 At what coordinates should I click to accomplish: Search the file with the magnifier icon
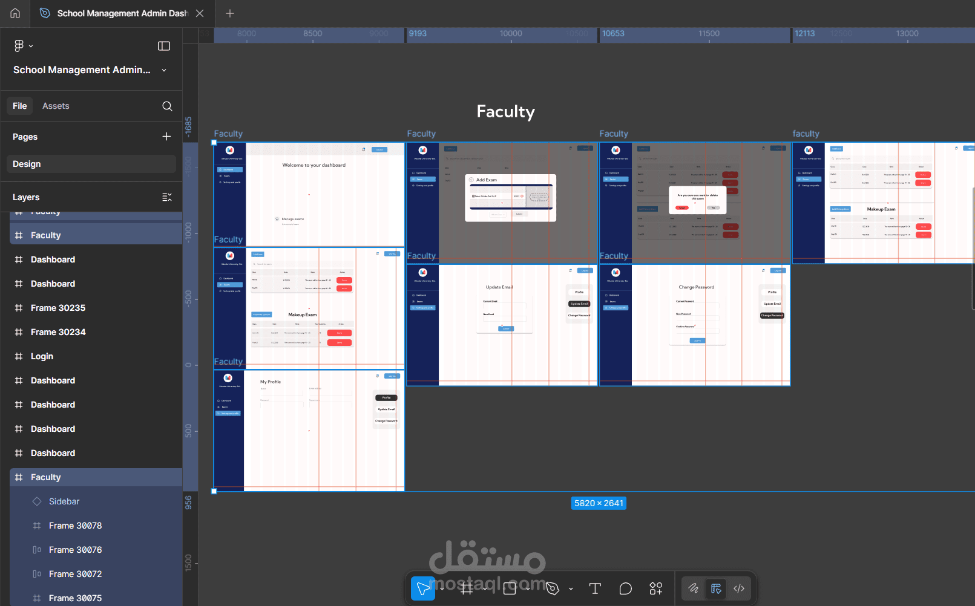pyautogui.click(x=167, y=106)
